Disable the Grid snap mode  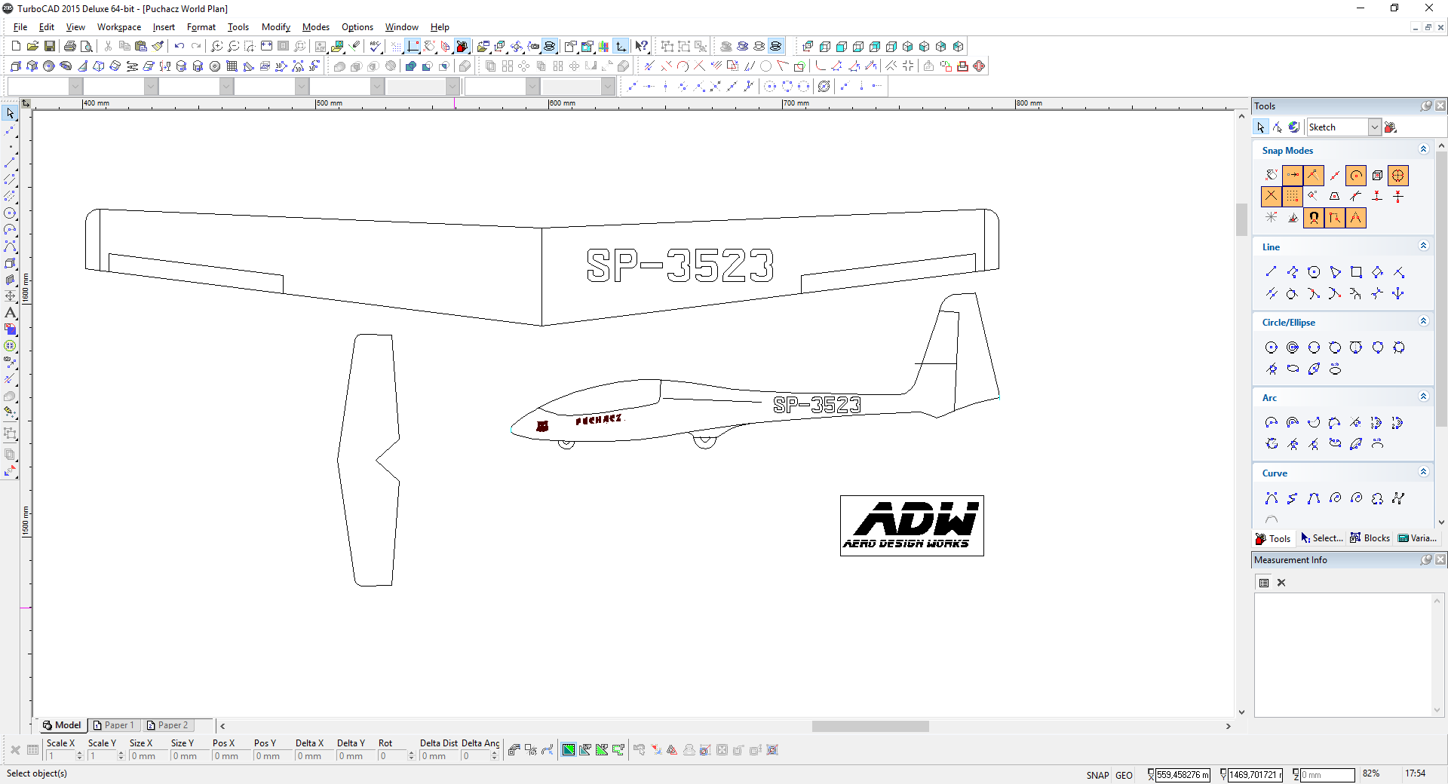tap(1293, 197)
